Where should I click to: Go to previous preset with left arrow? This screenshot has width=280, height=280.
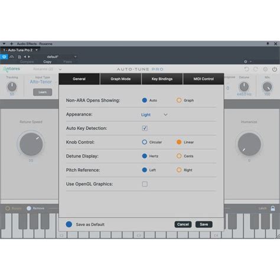coord(25,57)
